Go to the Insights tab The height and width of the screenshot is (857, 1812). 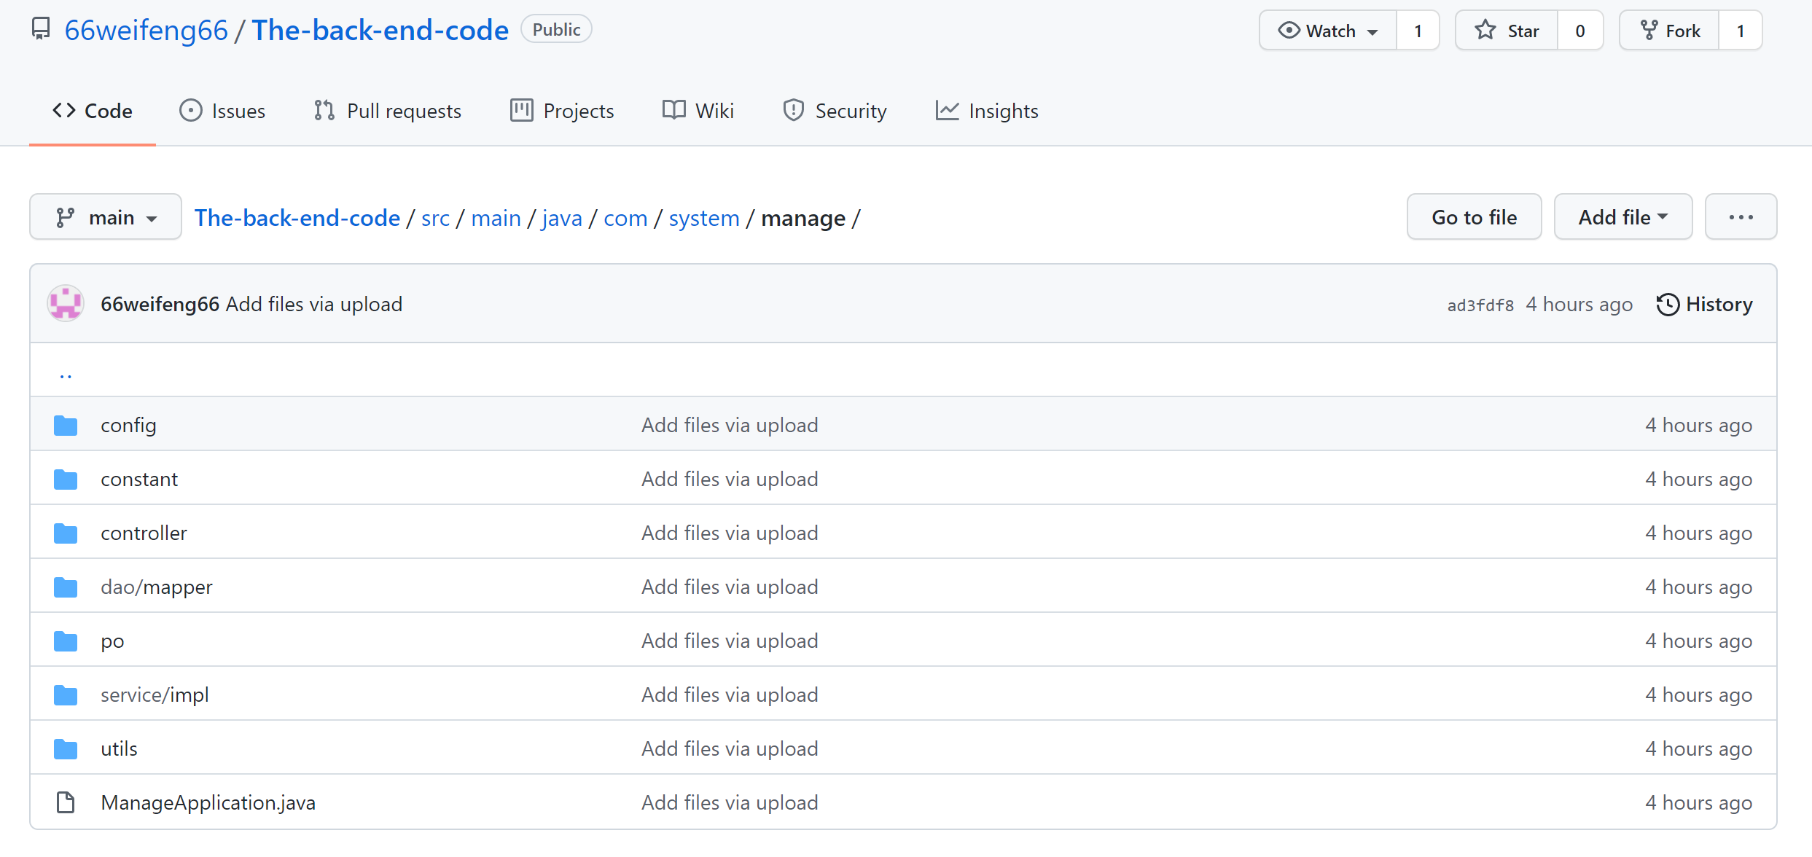(x=987, y=111)
